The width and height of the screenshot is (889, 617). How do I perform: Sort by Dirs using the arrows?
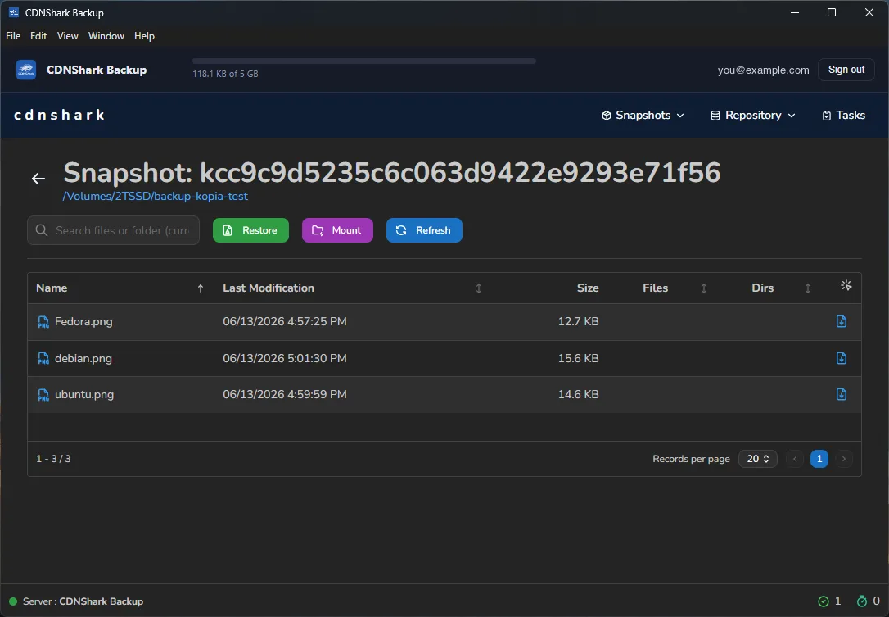(x=807, y=288)
